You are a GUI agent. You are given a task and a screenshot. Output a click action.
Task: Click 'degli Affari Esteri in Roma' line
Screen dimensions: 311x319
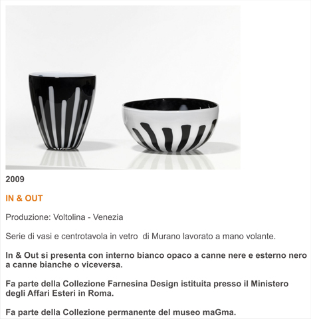click(60, 293)
